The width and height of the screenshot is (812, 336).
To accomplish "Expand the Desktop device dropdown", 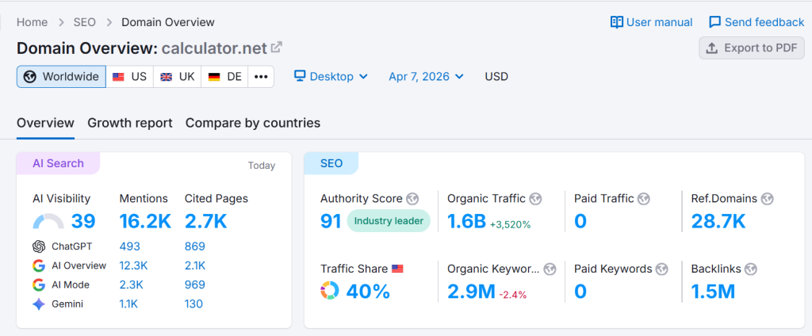I will pos(331,77).
